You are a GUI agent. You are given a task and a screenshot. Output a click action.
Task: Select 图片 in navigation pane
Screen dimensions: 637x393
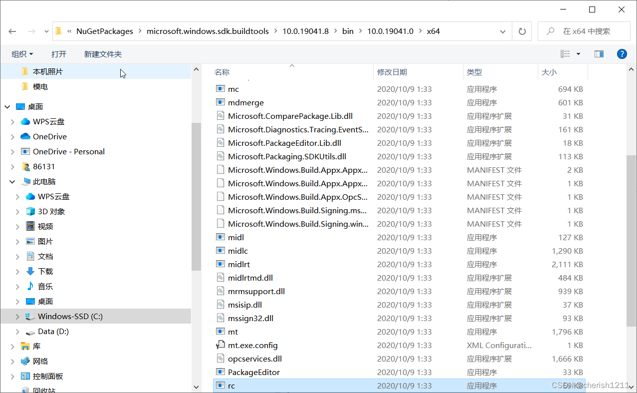(x=45, y=241)
